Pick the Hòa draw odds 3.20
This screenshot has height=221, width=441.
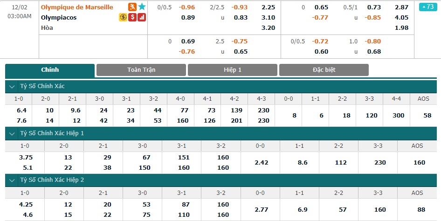pyautogui.click(x=269, y=28)
